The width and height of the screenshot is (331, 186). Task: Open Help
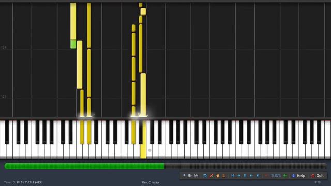point(299,176)
